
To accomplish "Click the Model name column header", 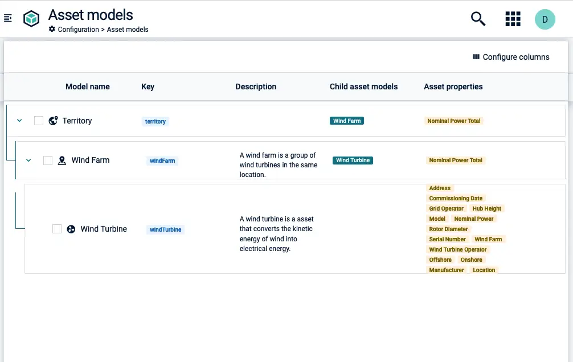I will point(87,87).
